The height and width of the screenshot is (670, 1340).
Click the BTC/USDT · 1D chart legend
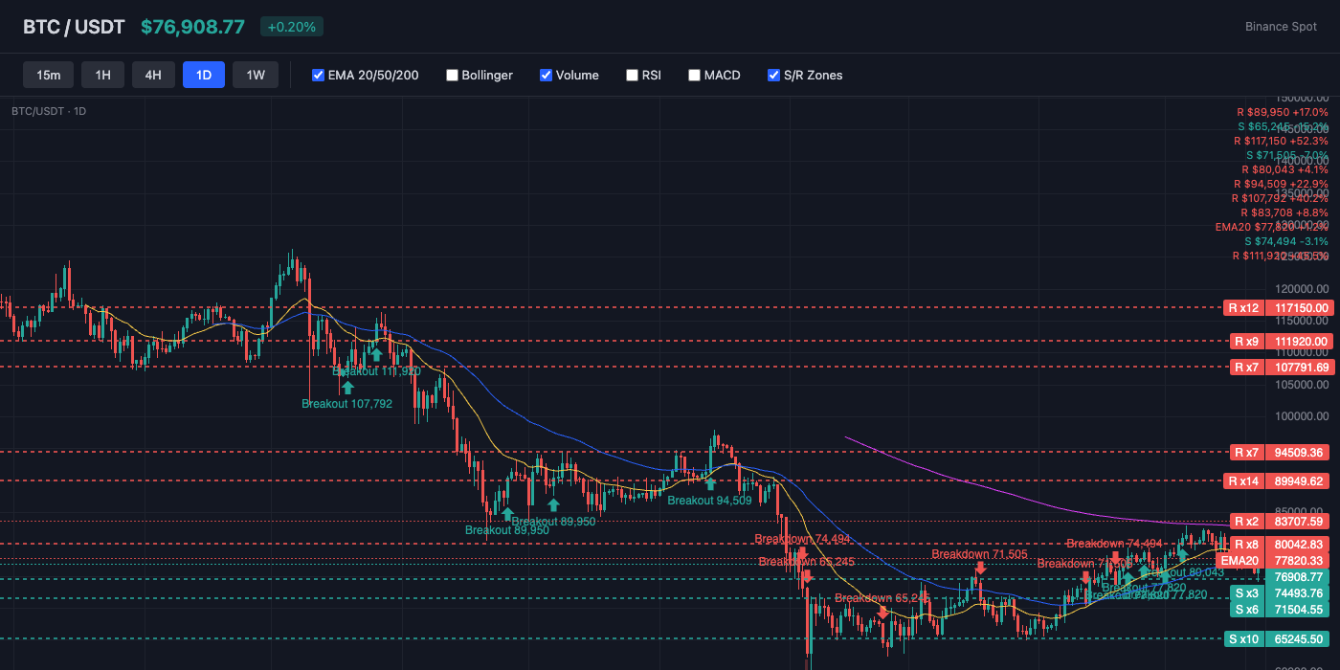click(49, 111)
